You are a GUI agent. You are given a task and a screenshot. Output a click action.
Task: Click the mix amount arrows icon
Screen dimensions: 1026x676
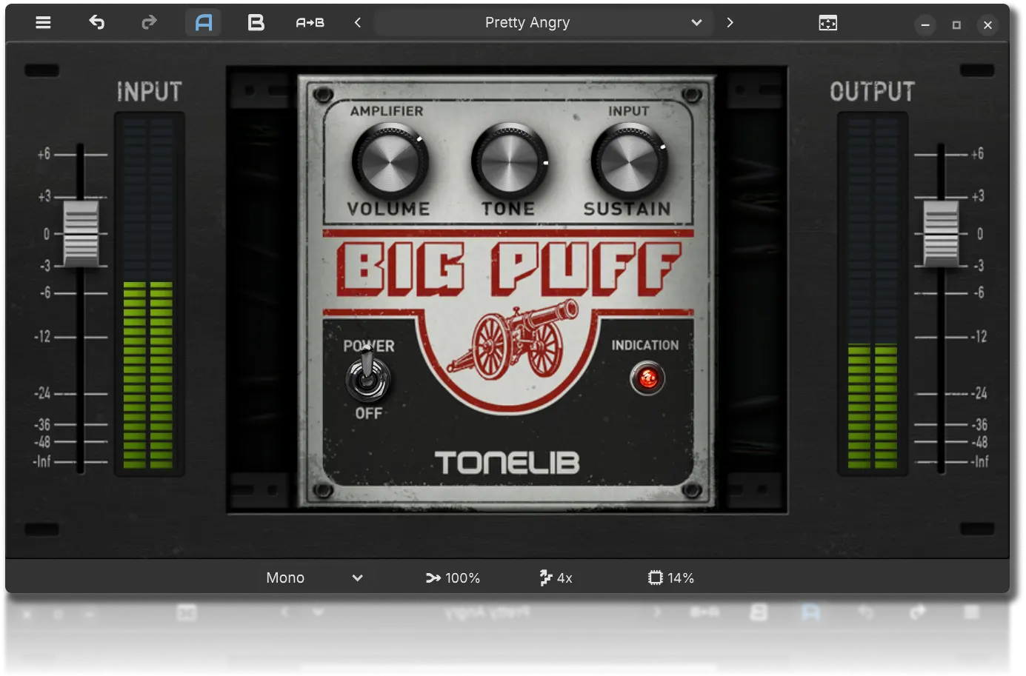point(433,578)
